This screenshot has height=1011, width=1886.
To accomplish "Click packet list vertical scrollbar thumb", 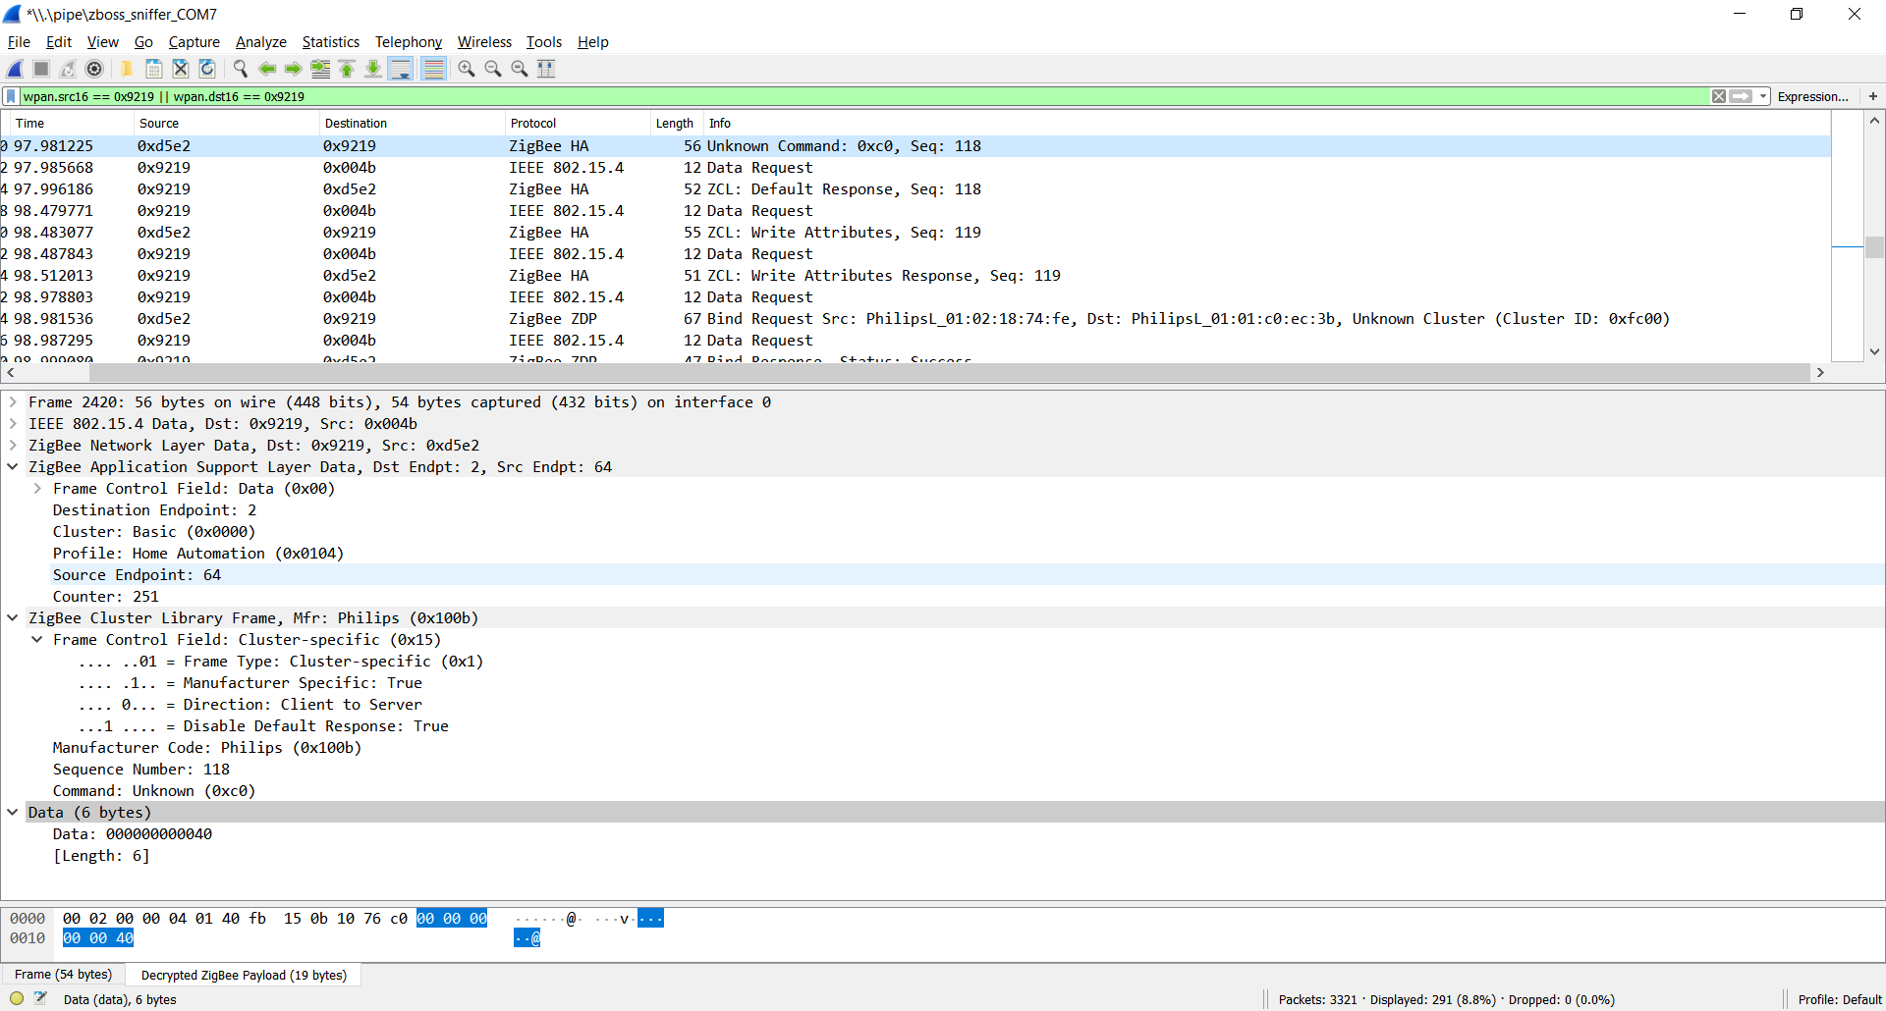I will click(1874, 247).
